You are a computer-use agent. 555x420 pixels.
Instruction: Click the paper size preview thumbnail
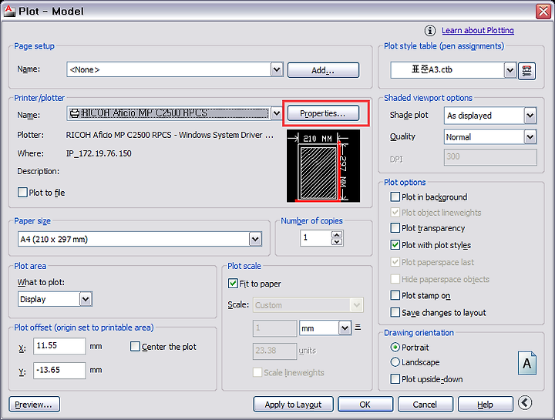pos(323,166)
